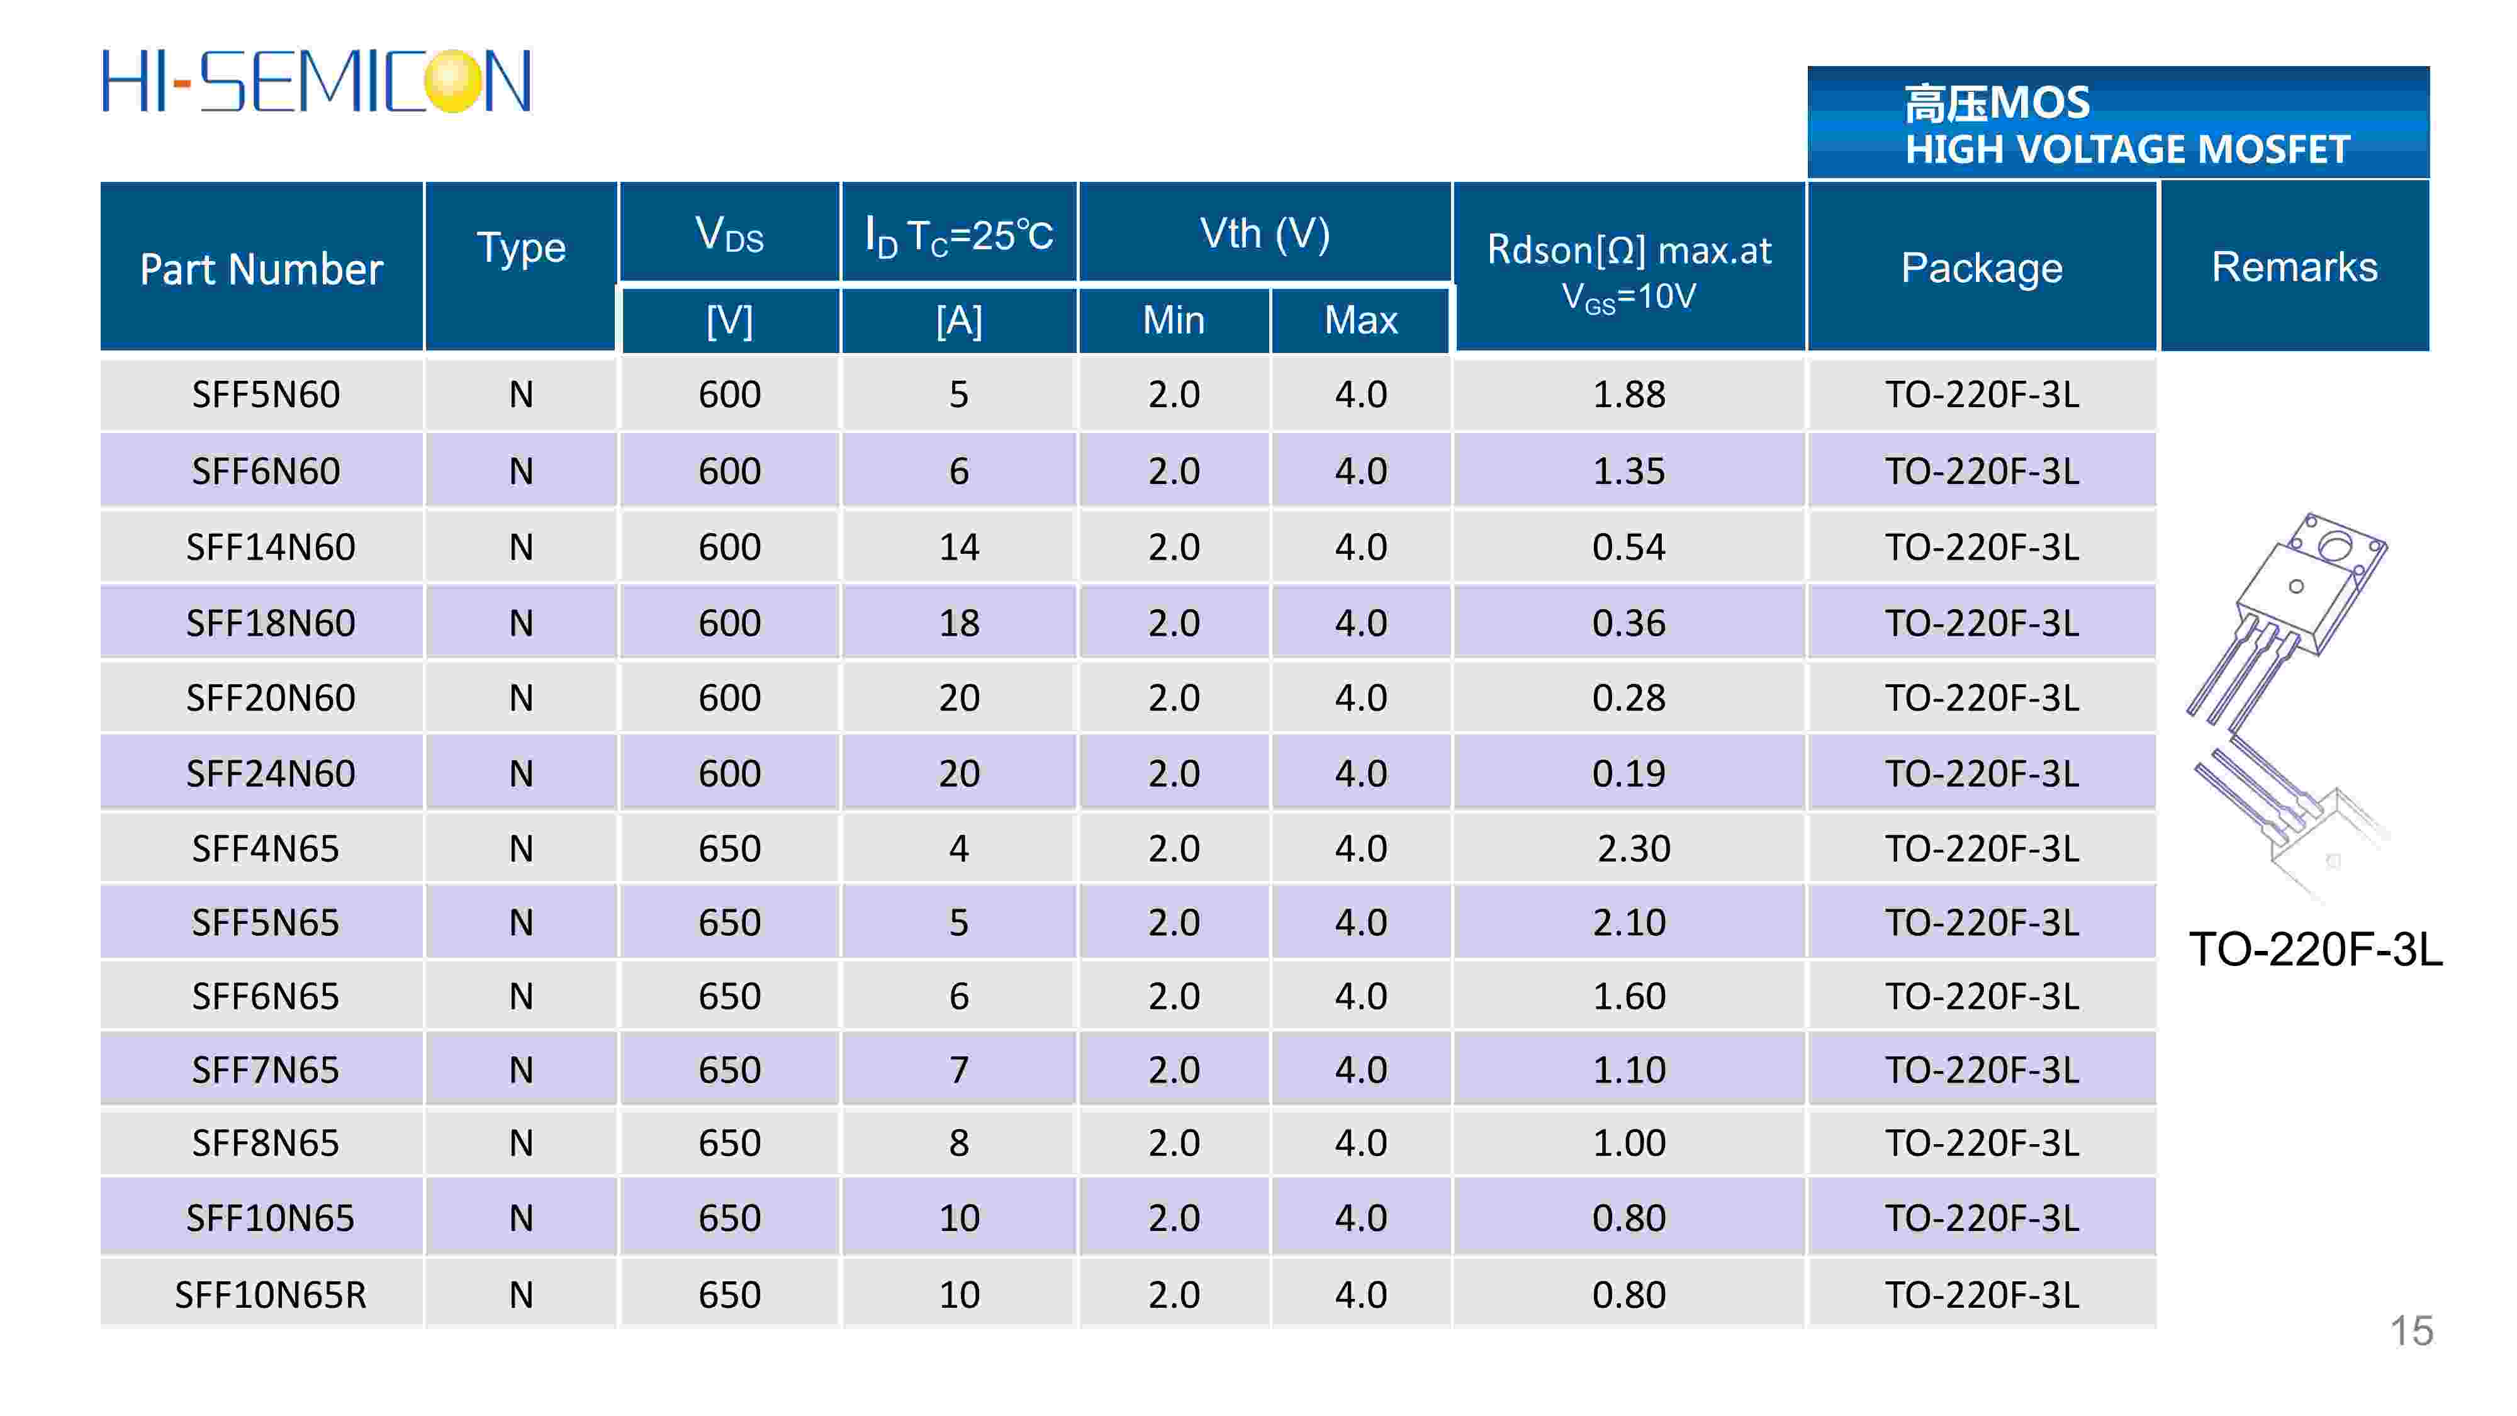Click the SFF24N60 part number
Image resolution: width=2517 pixels, height=1416 pixels.
271,774
